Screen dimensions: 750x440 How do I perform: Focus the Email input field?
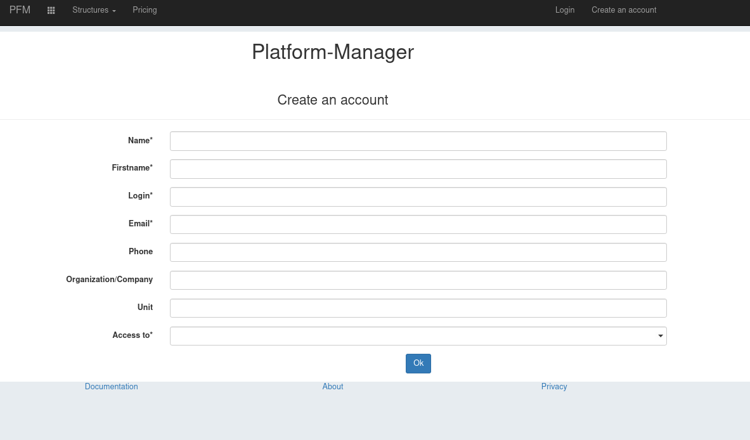418,224
